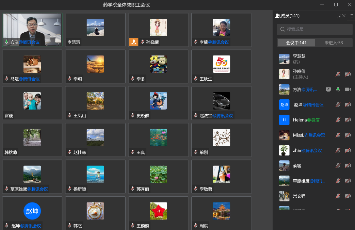The image size is (355, 230).
Task: Pop out the members panel window
Action: tap(338, 16)
